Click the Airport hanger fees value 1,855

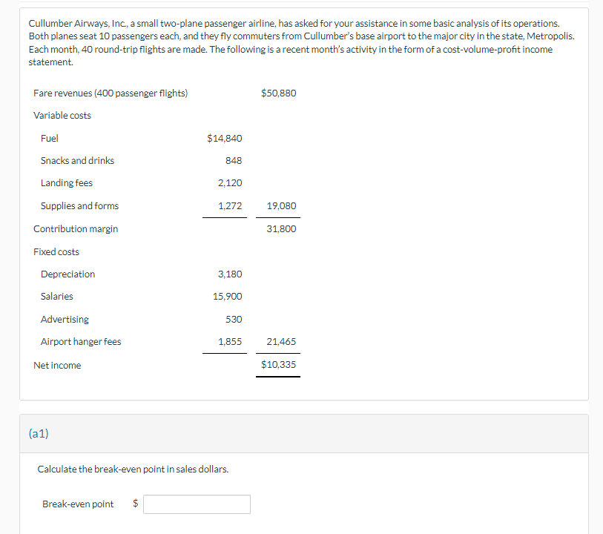pyautogui.click(x=230, y=341)
